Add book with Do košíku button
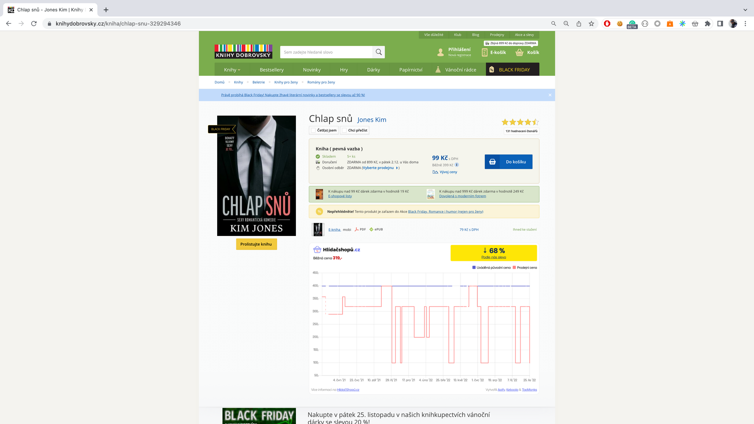 [508, 162]
